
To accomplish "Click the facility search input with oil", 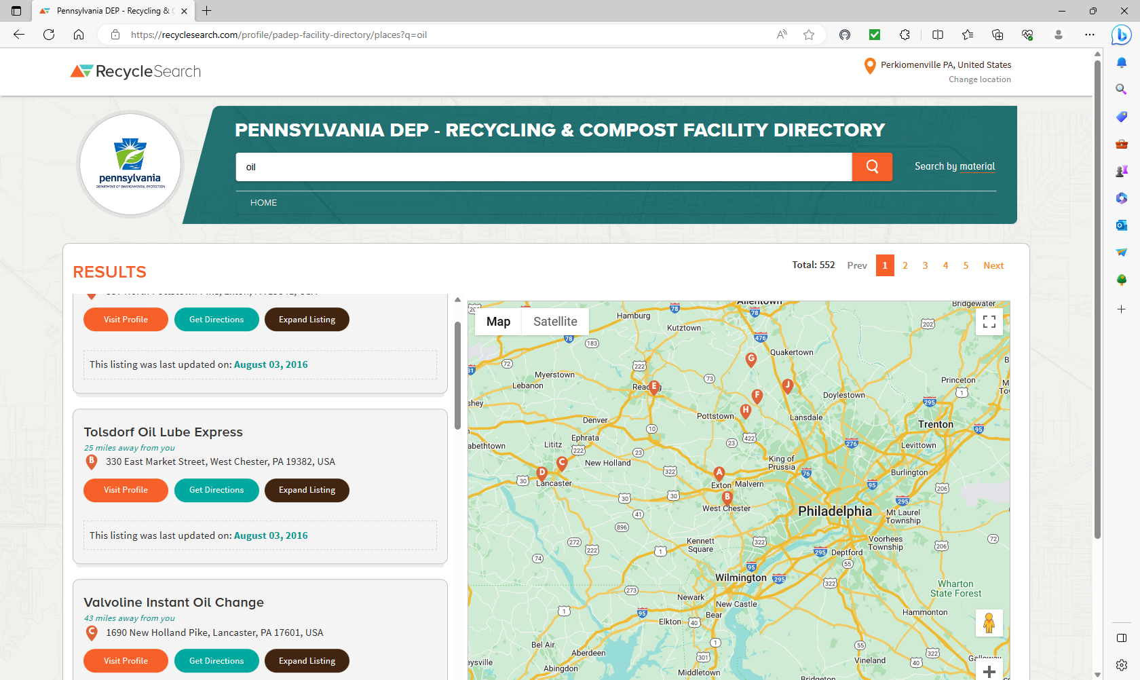I will pos(544,167).
